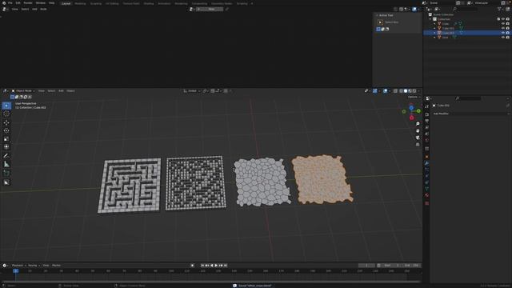Select the Transform tool

(x=6, y=146)
